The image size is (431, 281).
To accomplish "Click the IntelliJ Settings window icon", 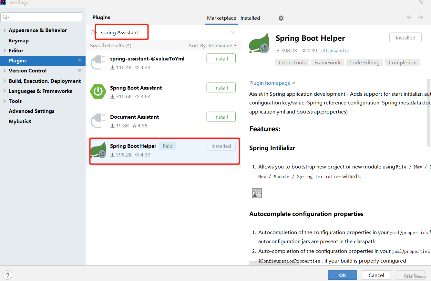I will [x=4, y=3].
